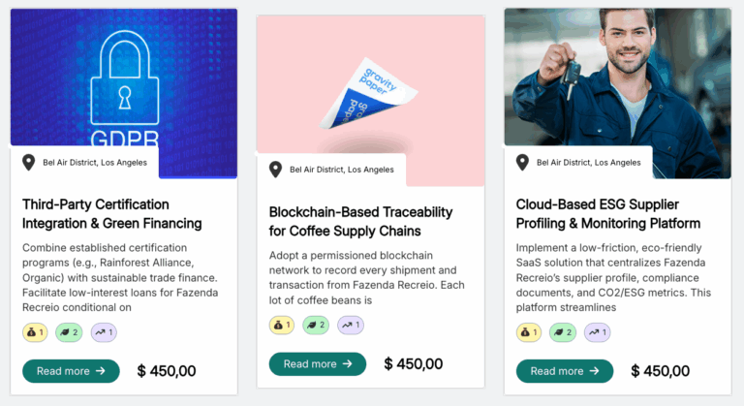This screenshot has height=406, width=744.
Task: Click the purple trend arrow badge on the Blockchain card
Action: [x=350, y=325]
